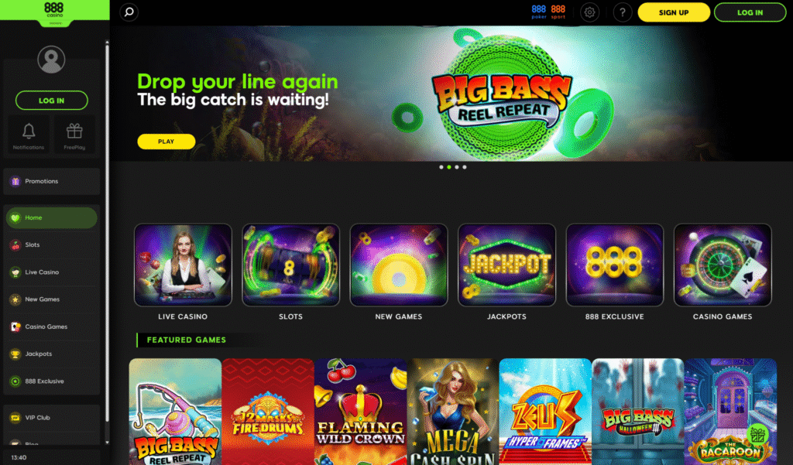
Task: Click the PLAY button on Big Bass banner
Action: tap(166, 142)
